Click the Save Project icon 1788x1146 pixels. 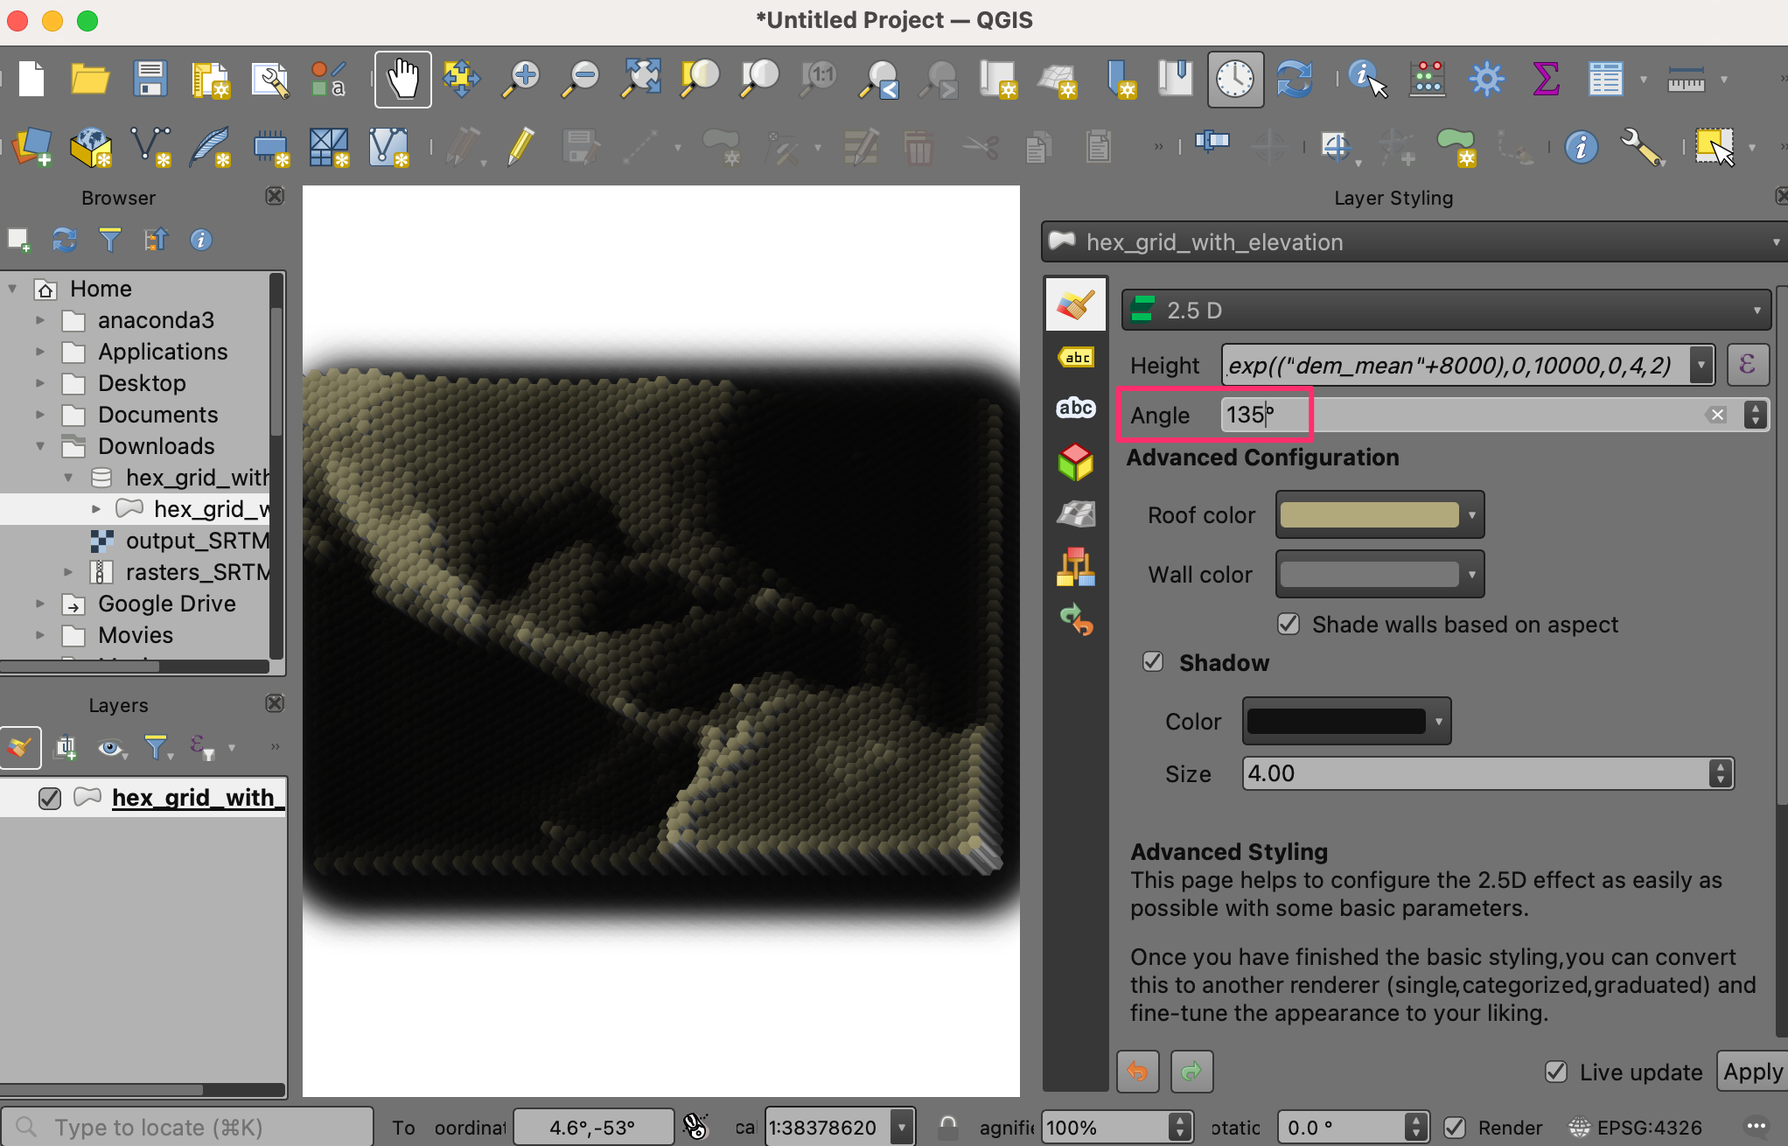[150, 79]
